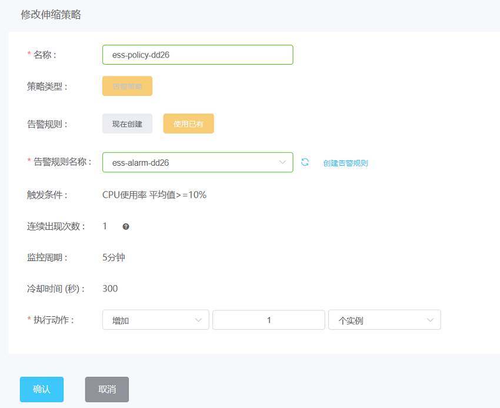This screenshot has height=408, width=500.
Task: Click the refresh alarm rules icon
Action: tap(305, 162)
